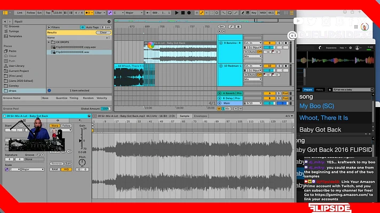Screen dimensions: 380x213
Task: Go back with browser history arrow
Action: click(x=5, y=21)
